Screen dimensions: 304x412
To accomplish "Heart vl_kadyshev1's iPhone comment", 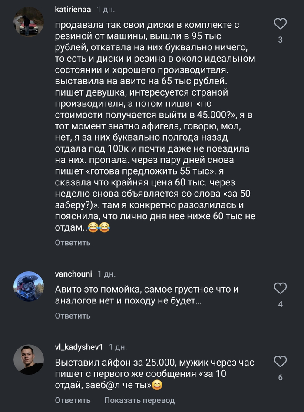I will point(281,361).
